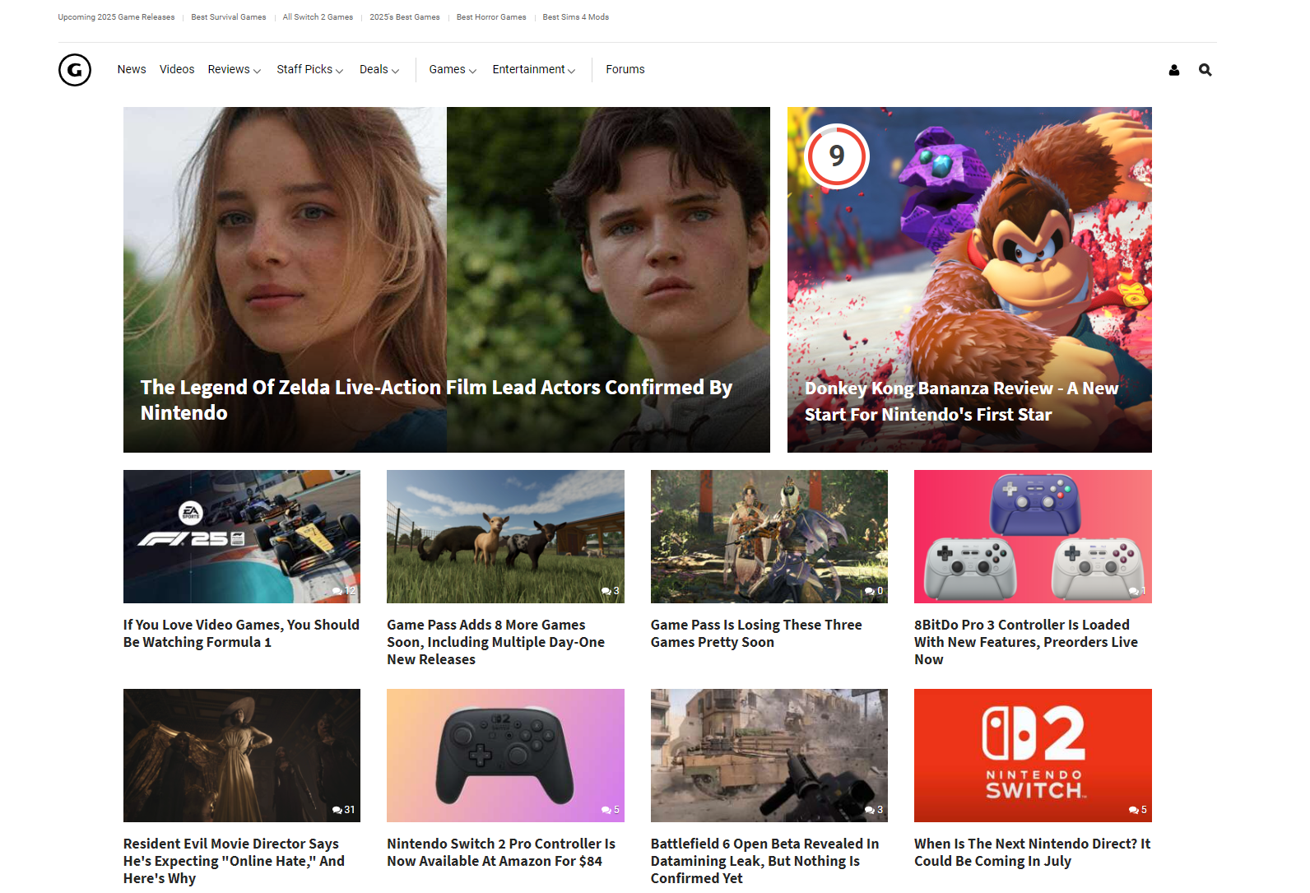Click comment count on Game Pass Losing article
This screenshot has height=893, width=1310.
(x=874, y=591)
